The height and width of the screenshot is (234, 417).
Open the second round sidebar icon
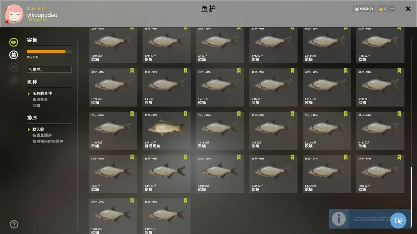[x=14, y=54]
